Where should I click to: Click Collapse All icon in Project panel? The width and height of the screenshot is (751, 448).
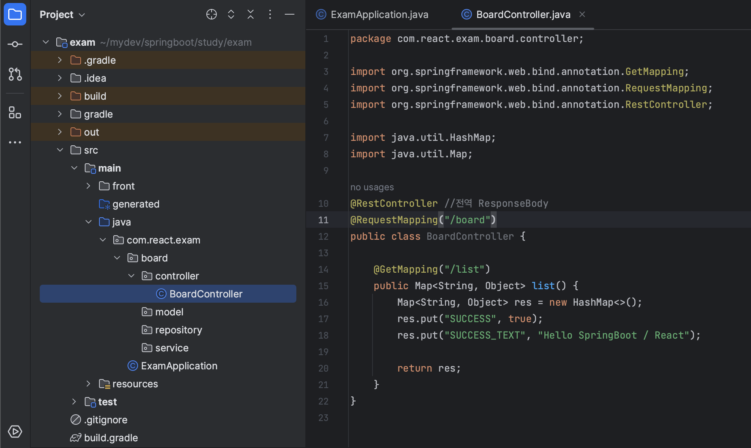click(x=251, y=14)
